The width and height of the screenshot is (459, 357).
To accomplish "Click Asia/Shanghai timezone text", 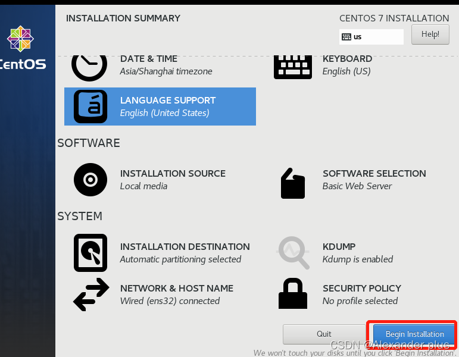I will pos(166,71).
